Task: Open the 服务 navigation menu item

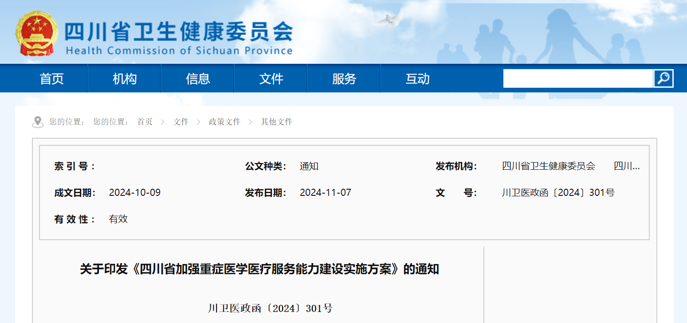Action: point(344,79)
